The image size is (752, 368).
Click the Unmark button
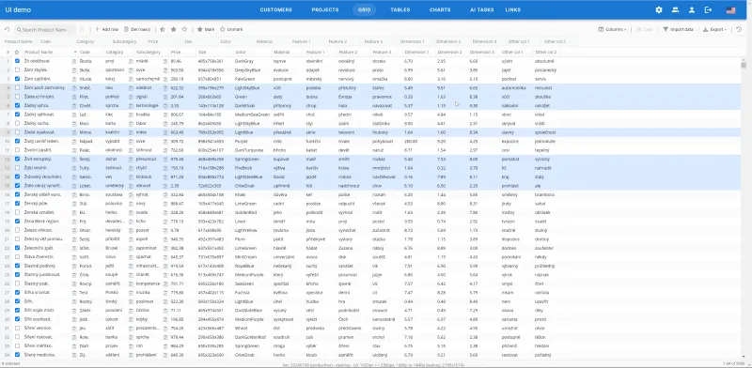[231, 29]
